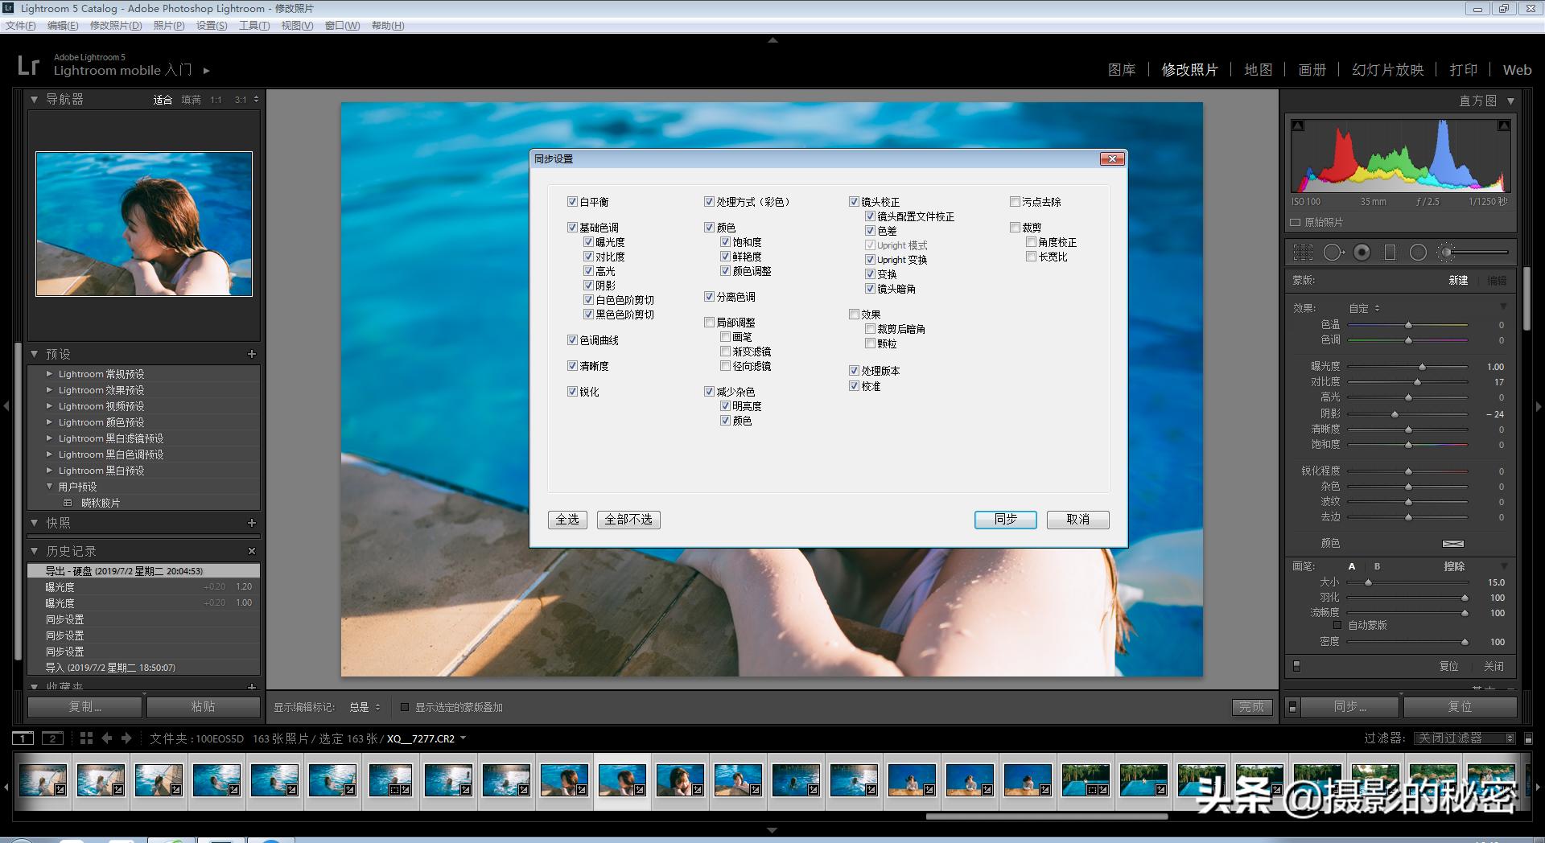Click the 同步 button in dialog
Viewport: 1545px width, 843px height.
tap(1005, 520)
